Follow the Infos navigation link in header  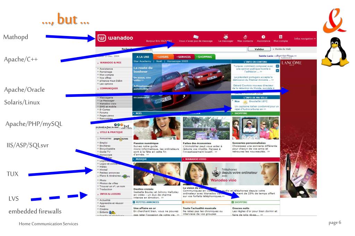tap(305, 39)
